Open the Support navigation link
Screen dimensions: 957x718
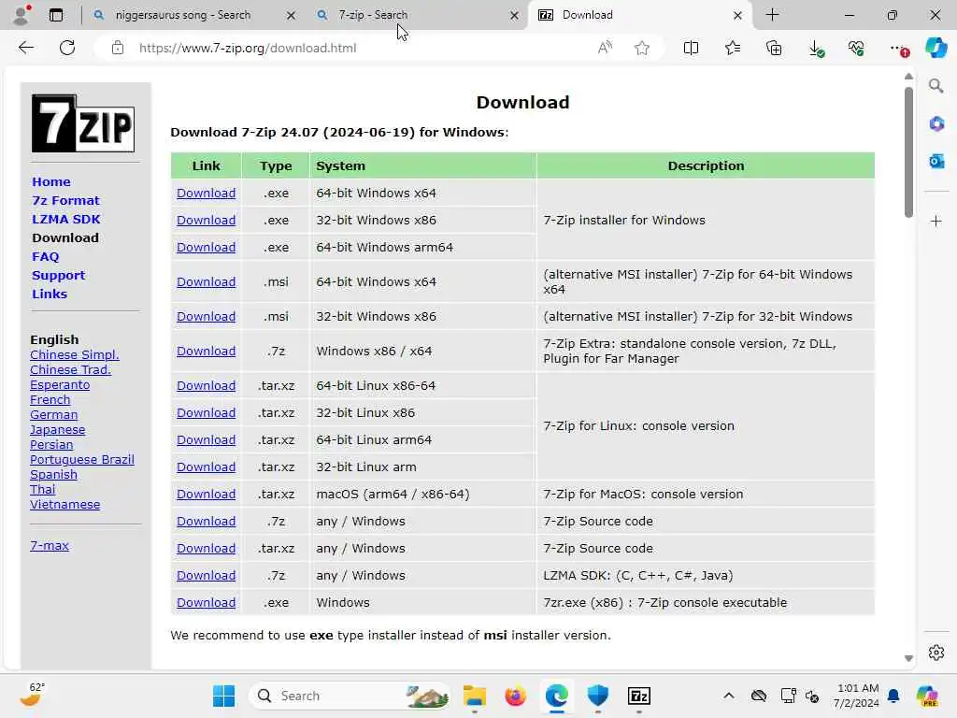[x=59, y=276]
